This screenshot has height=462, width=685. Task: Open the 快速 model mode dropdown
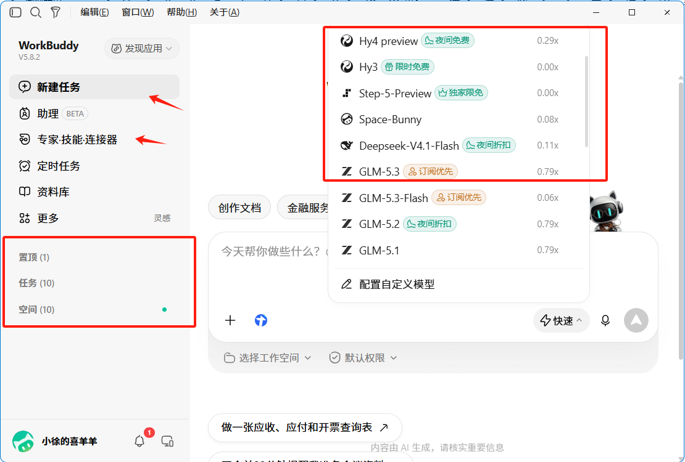pyautogui.click(x=561, y=320)
